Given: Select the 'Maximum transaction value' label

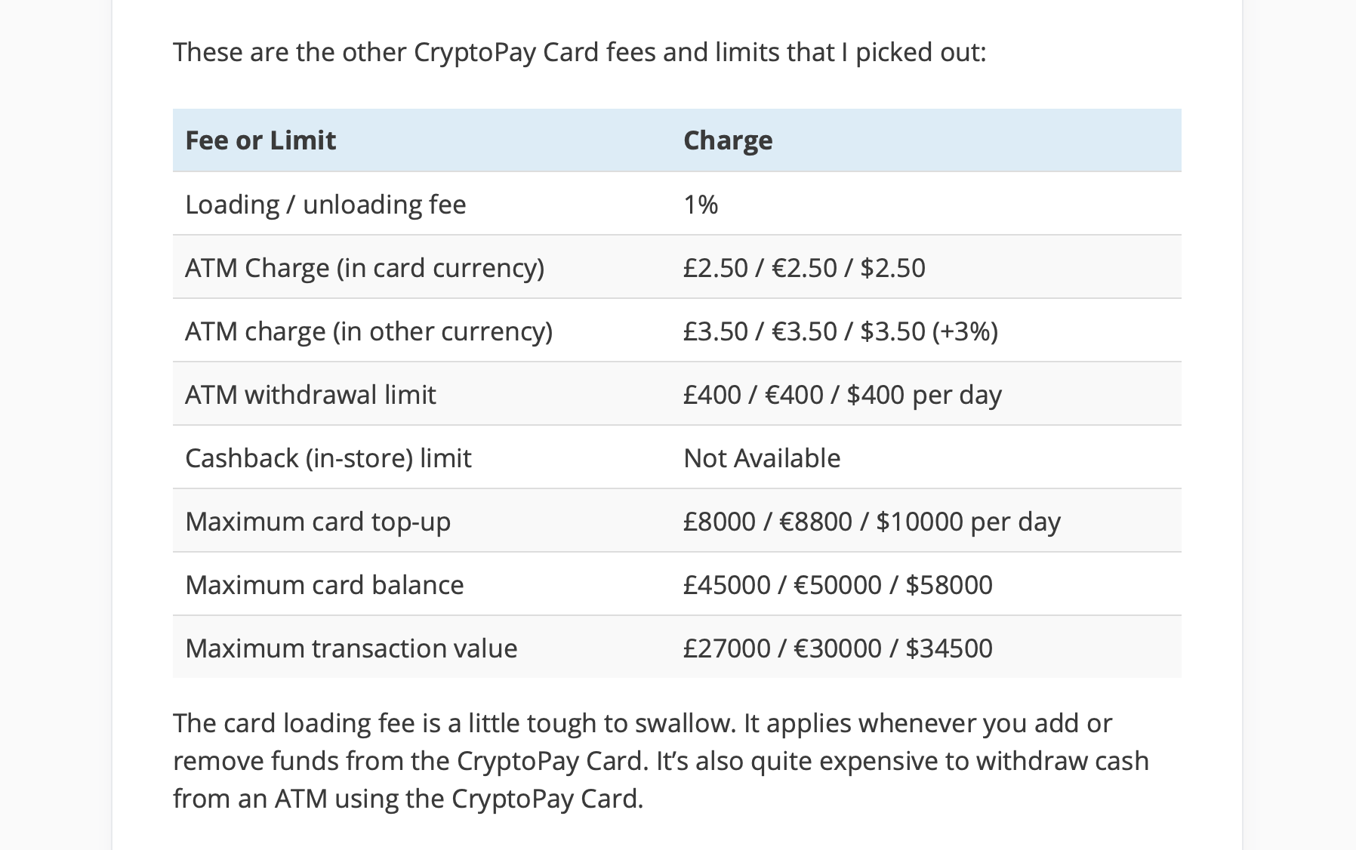Looking at the screenshot, I should tap(351, 648).
